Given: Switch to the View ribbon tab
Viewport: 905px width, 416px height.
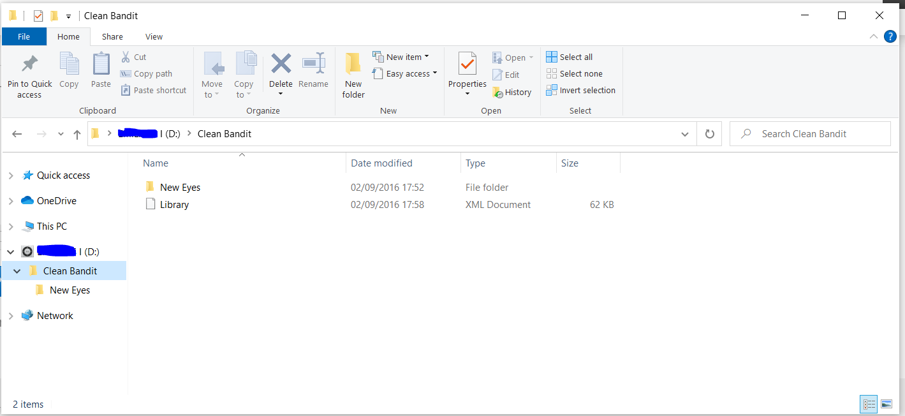Looking at the screenshot, I should point(154,36).
